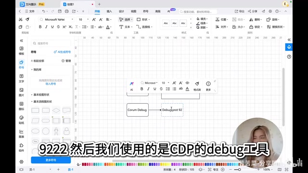Switch to the 视图 ribbon tab
This screenshot has height=173, width=308.
[x=134, y=12]
